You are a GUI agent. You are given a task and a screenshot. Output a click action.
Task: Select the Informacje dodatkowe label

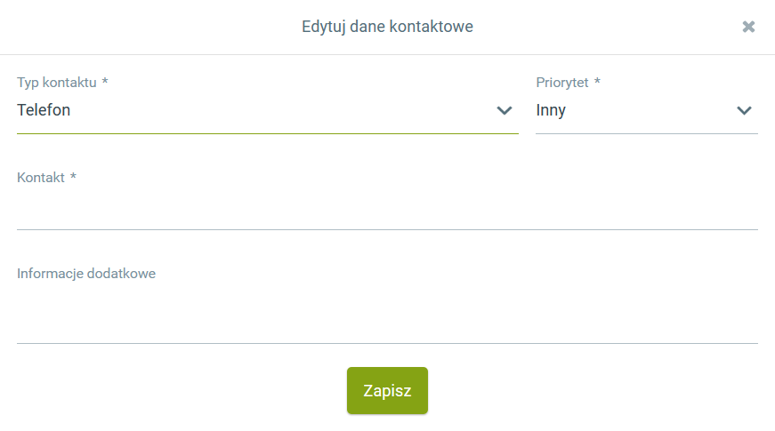[86, 274]
